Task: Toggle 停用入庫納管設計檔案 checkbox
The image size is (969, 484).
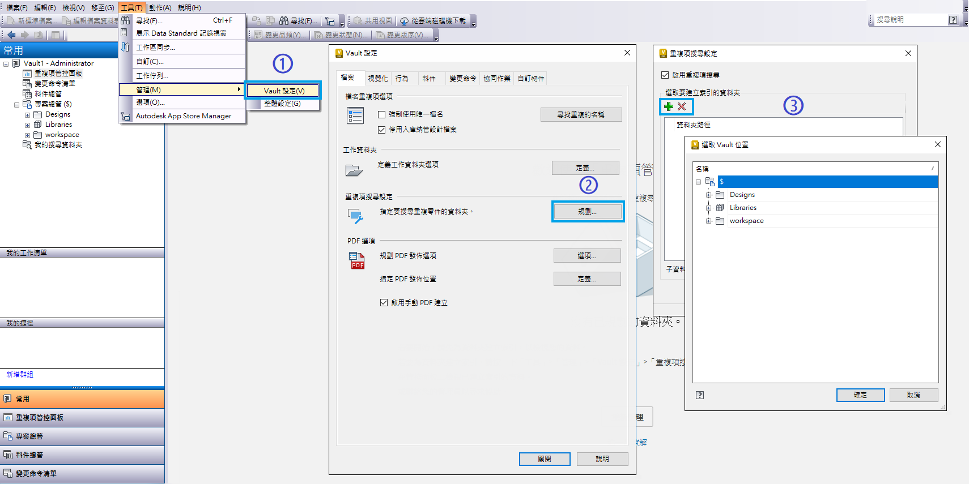Action: click(382, 130)
